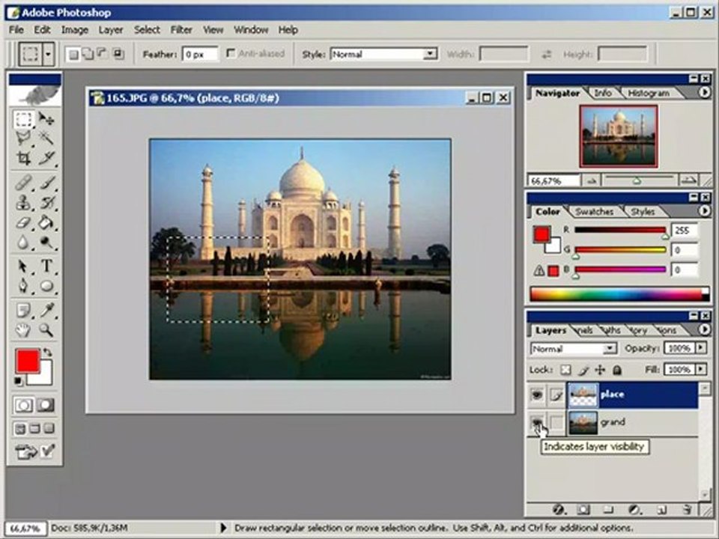Select the Dodge tool
719x539 pixels.
tap(46, 242)
